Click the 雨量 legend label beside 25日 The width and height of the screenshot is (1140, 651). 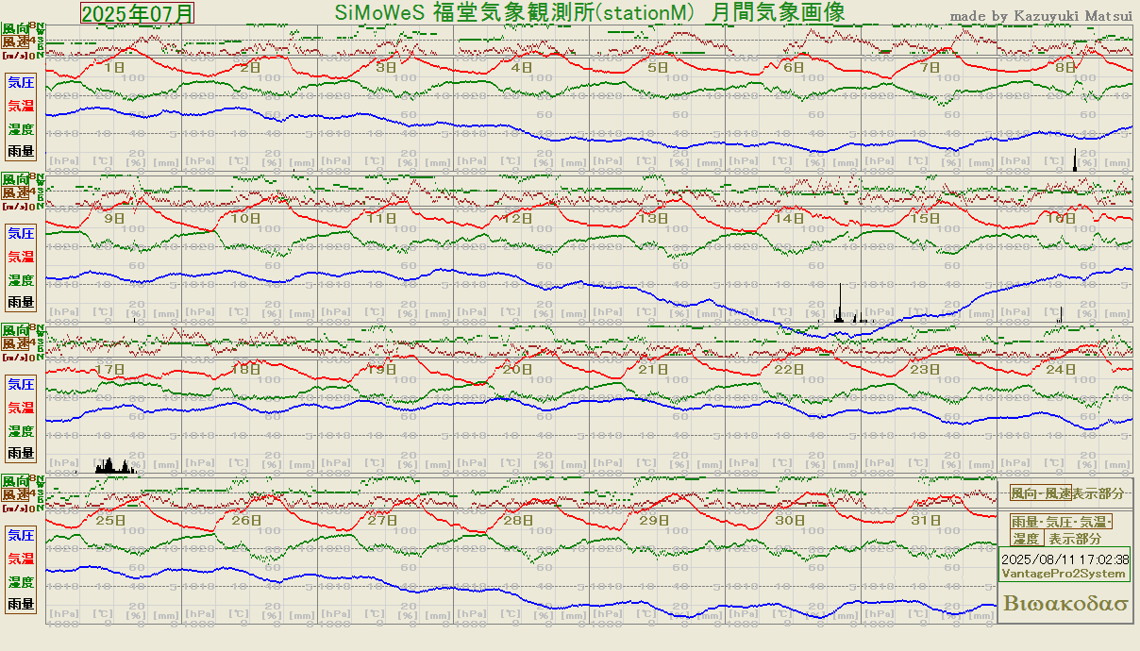pyautogui.click(x=21, y=604)
